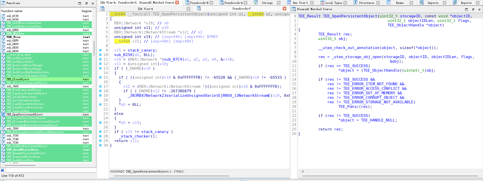This screenshot has height=181, width=483.
Task: Toggle breakpoint dot on pseudocode line 27
Action: (100, 132)
